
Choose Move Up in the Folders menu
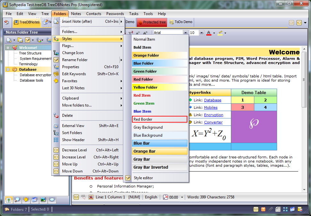coord(87,164)
